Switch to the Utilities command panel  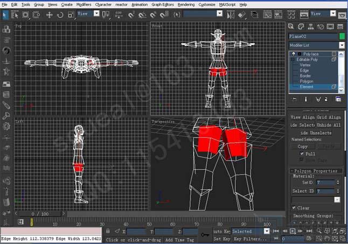[340, 26]
